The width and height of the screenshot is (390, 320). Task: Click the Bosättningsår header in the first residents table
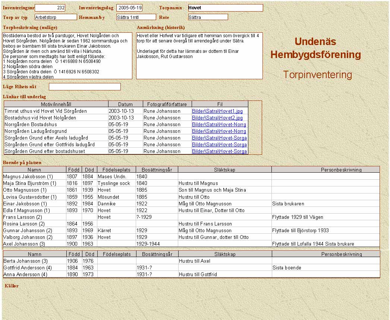point(157,170)
